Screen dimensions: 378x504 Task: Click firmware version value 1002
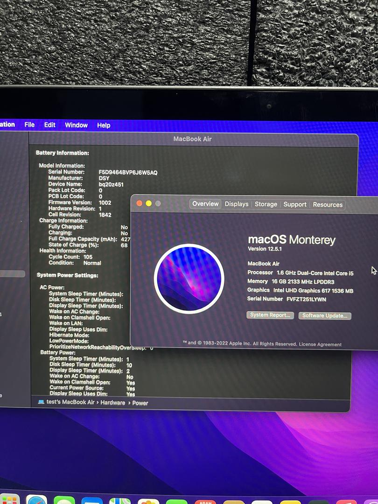(x=105, y=203)
